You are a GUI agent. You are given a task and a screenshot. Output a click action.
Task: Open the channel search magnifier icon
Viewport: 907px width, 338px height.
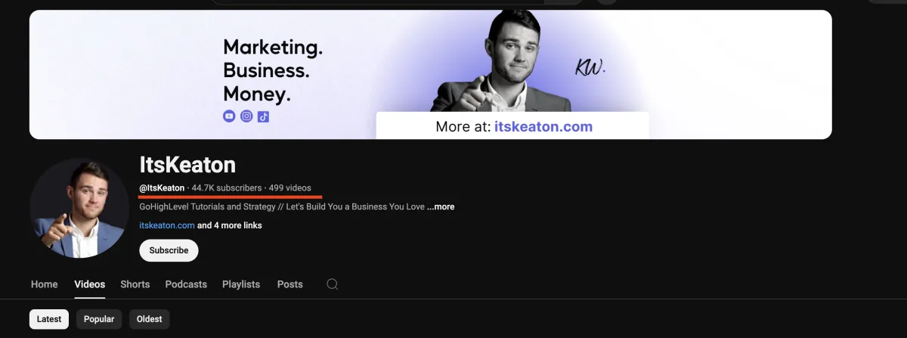332,284
